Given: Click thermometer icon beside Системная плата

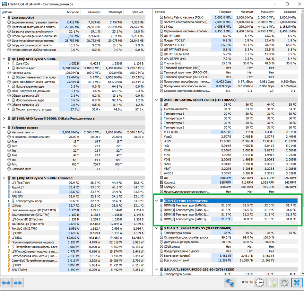Looking at the screenshot, I should click(161, 109).
